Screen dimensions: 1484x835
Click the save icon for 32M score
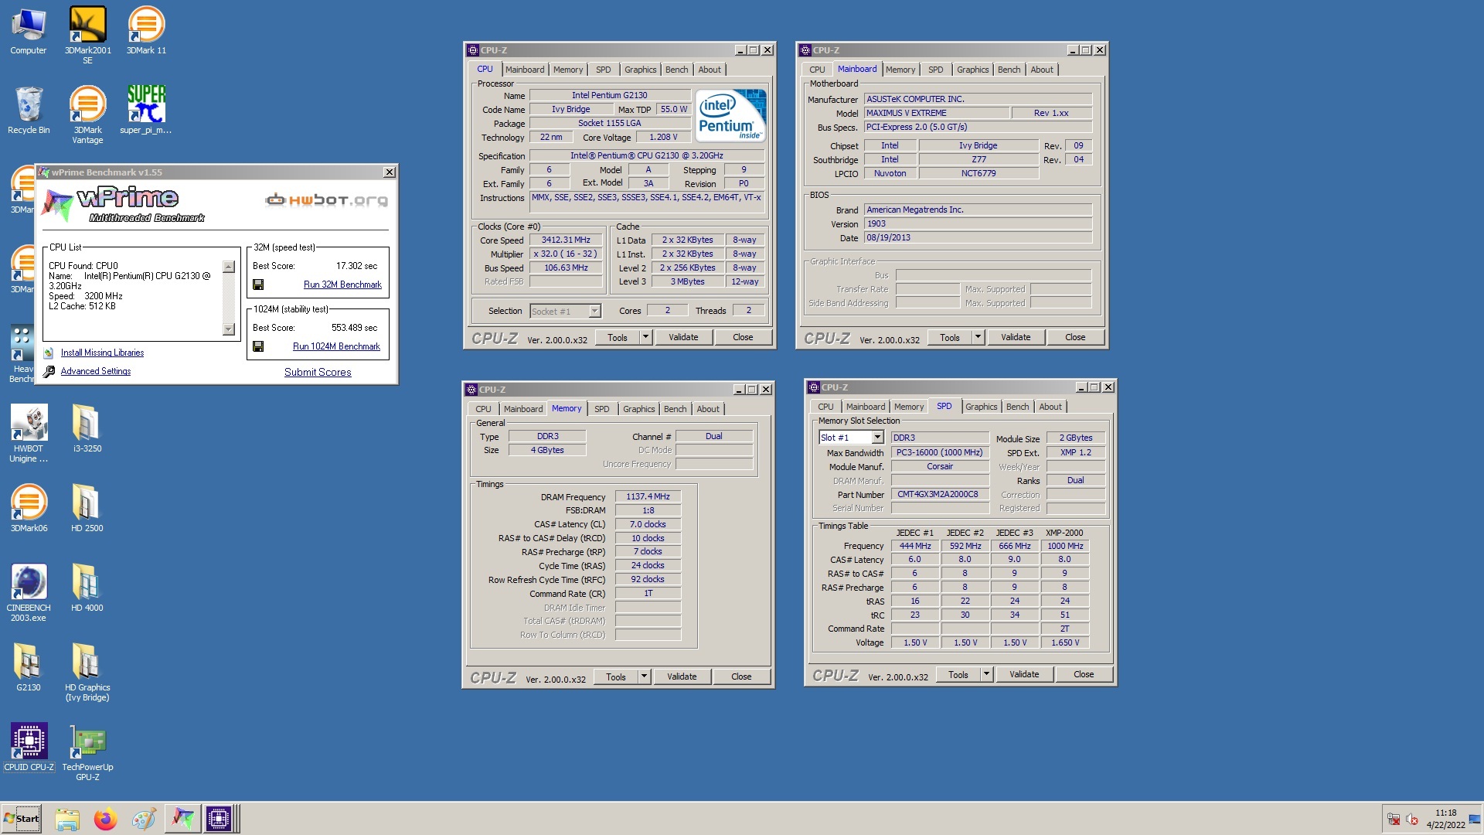(258, 285)
